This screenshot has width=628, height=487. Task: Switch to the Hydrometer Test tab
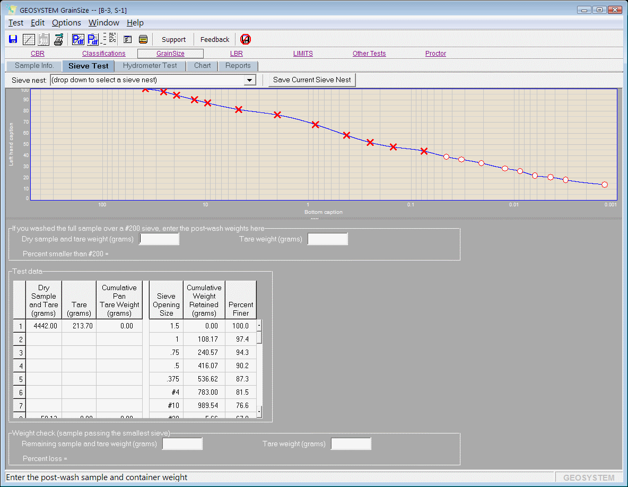click(150, 66)
